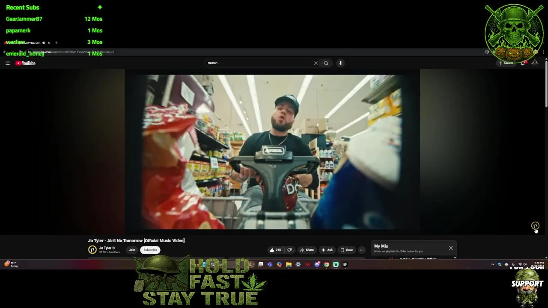The height and width of the screenshot is (308, 548).
Task: Click the Join membership button
Action: tap(132, 250)
